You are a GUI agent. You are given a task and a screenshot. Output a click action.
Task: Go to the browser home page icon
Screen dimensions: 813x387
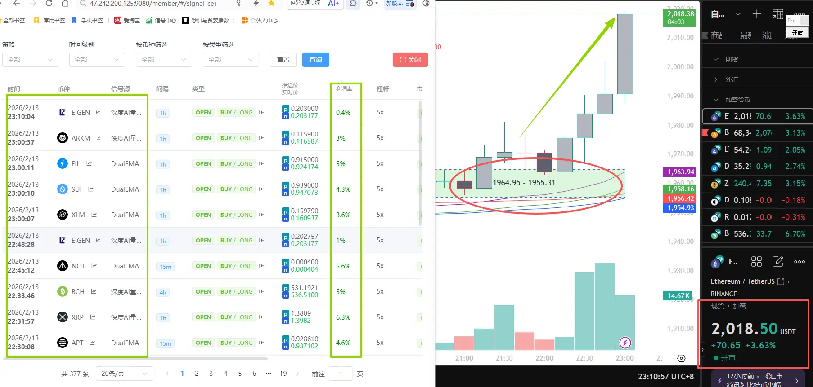tap(65, 4)
